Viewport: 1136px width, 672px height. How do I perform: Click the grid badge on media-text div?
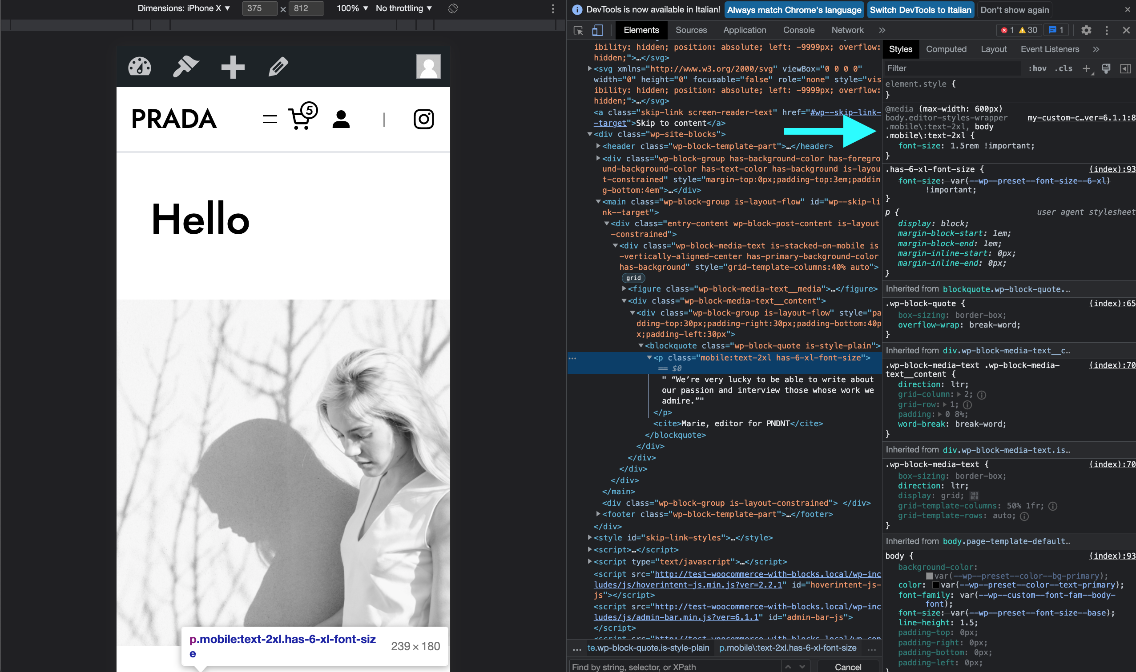click(x=633, y=278)
